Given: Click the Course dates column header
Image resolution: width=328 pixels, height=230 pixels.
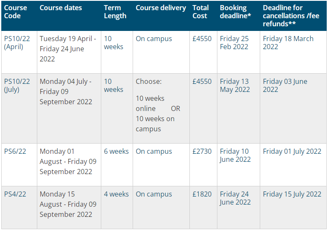Looking at the screenshot, I should point(61,8).
